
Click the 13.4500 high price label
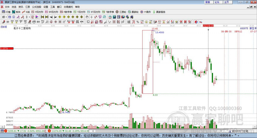pos(160,32)
